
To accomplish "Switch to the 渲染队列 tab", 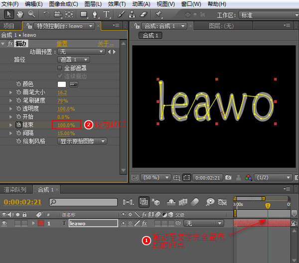I will 15,189.
